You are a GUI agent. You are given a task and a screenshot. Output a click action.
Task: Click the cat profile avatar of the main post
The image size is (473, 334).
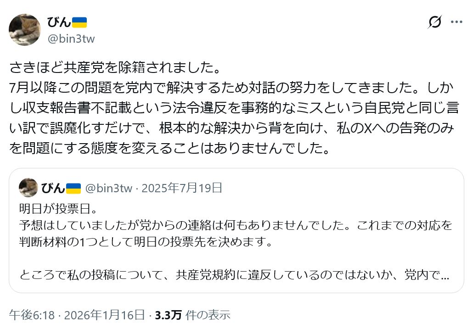(25, 30)
